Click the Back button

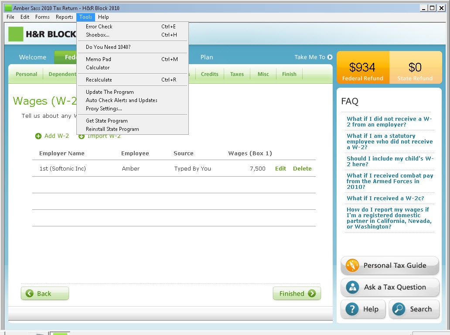coord(45,294)
